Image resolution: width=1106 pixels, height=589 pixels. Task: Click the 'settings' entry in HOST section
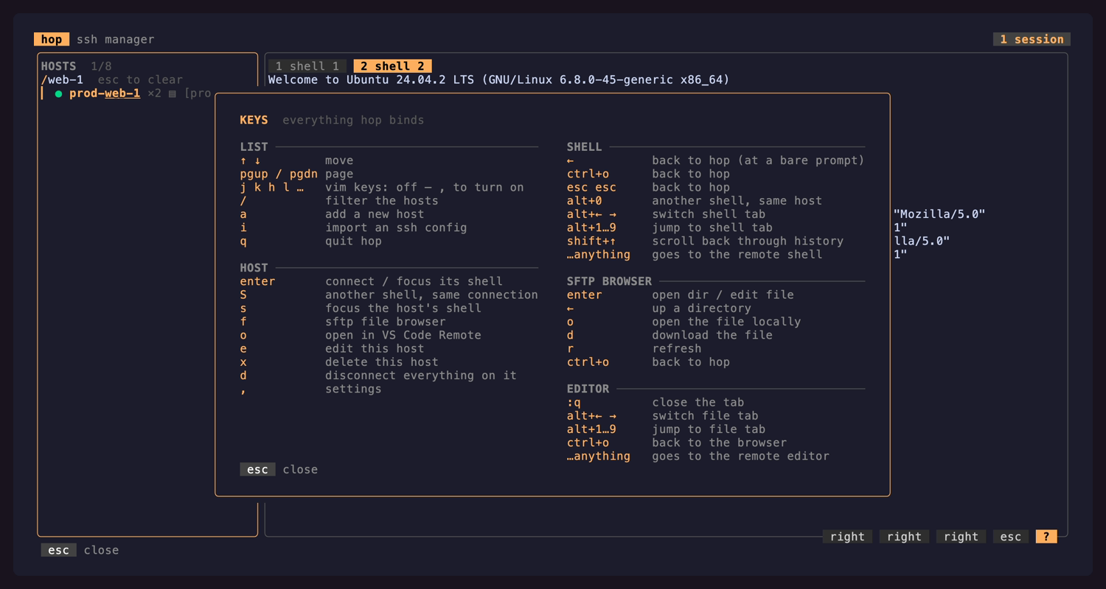[353, 388]
